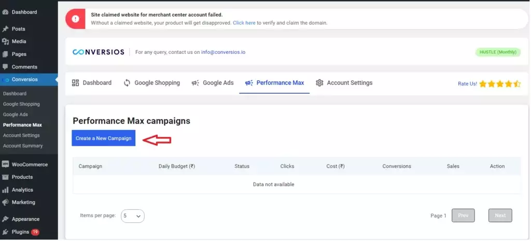Click the Posts pin icon
Viewport: 531px width, 241px height.
(x=5, y=29)
